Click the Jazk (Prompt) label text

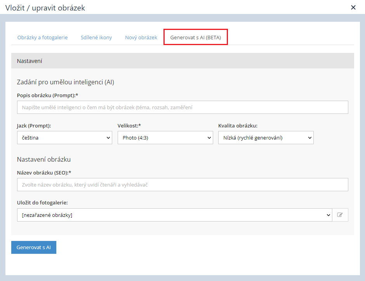34,126
